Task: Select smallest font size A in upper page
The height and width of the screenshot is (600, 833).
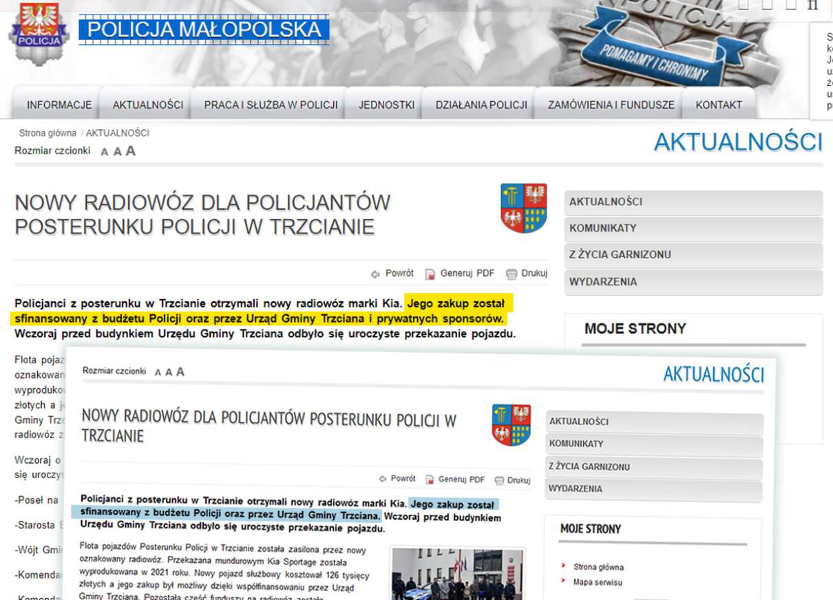Action: tap(105, 152)
